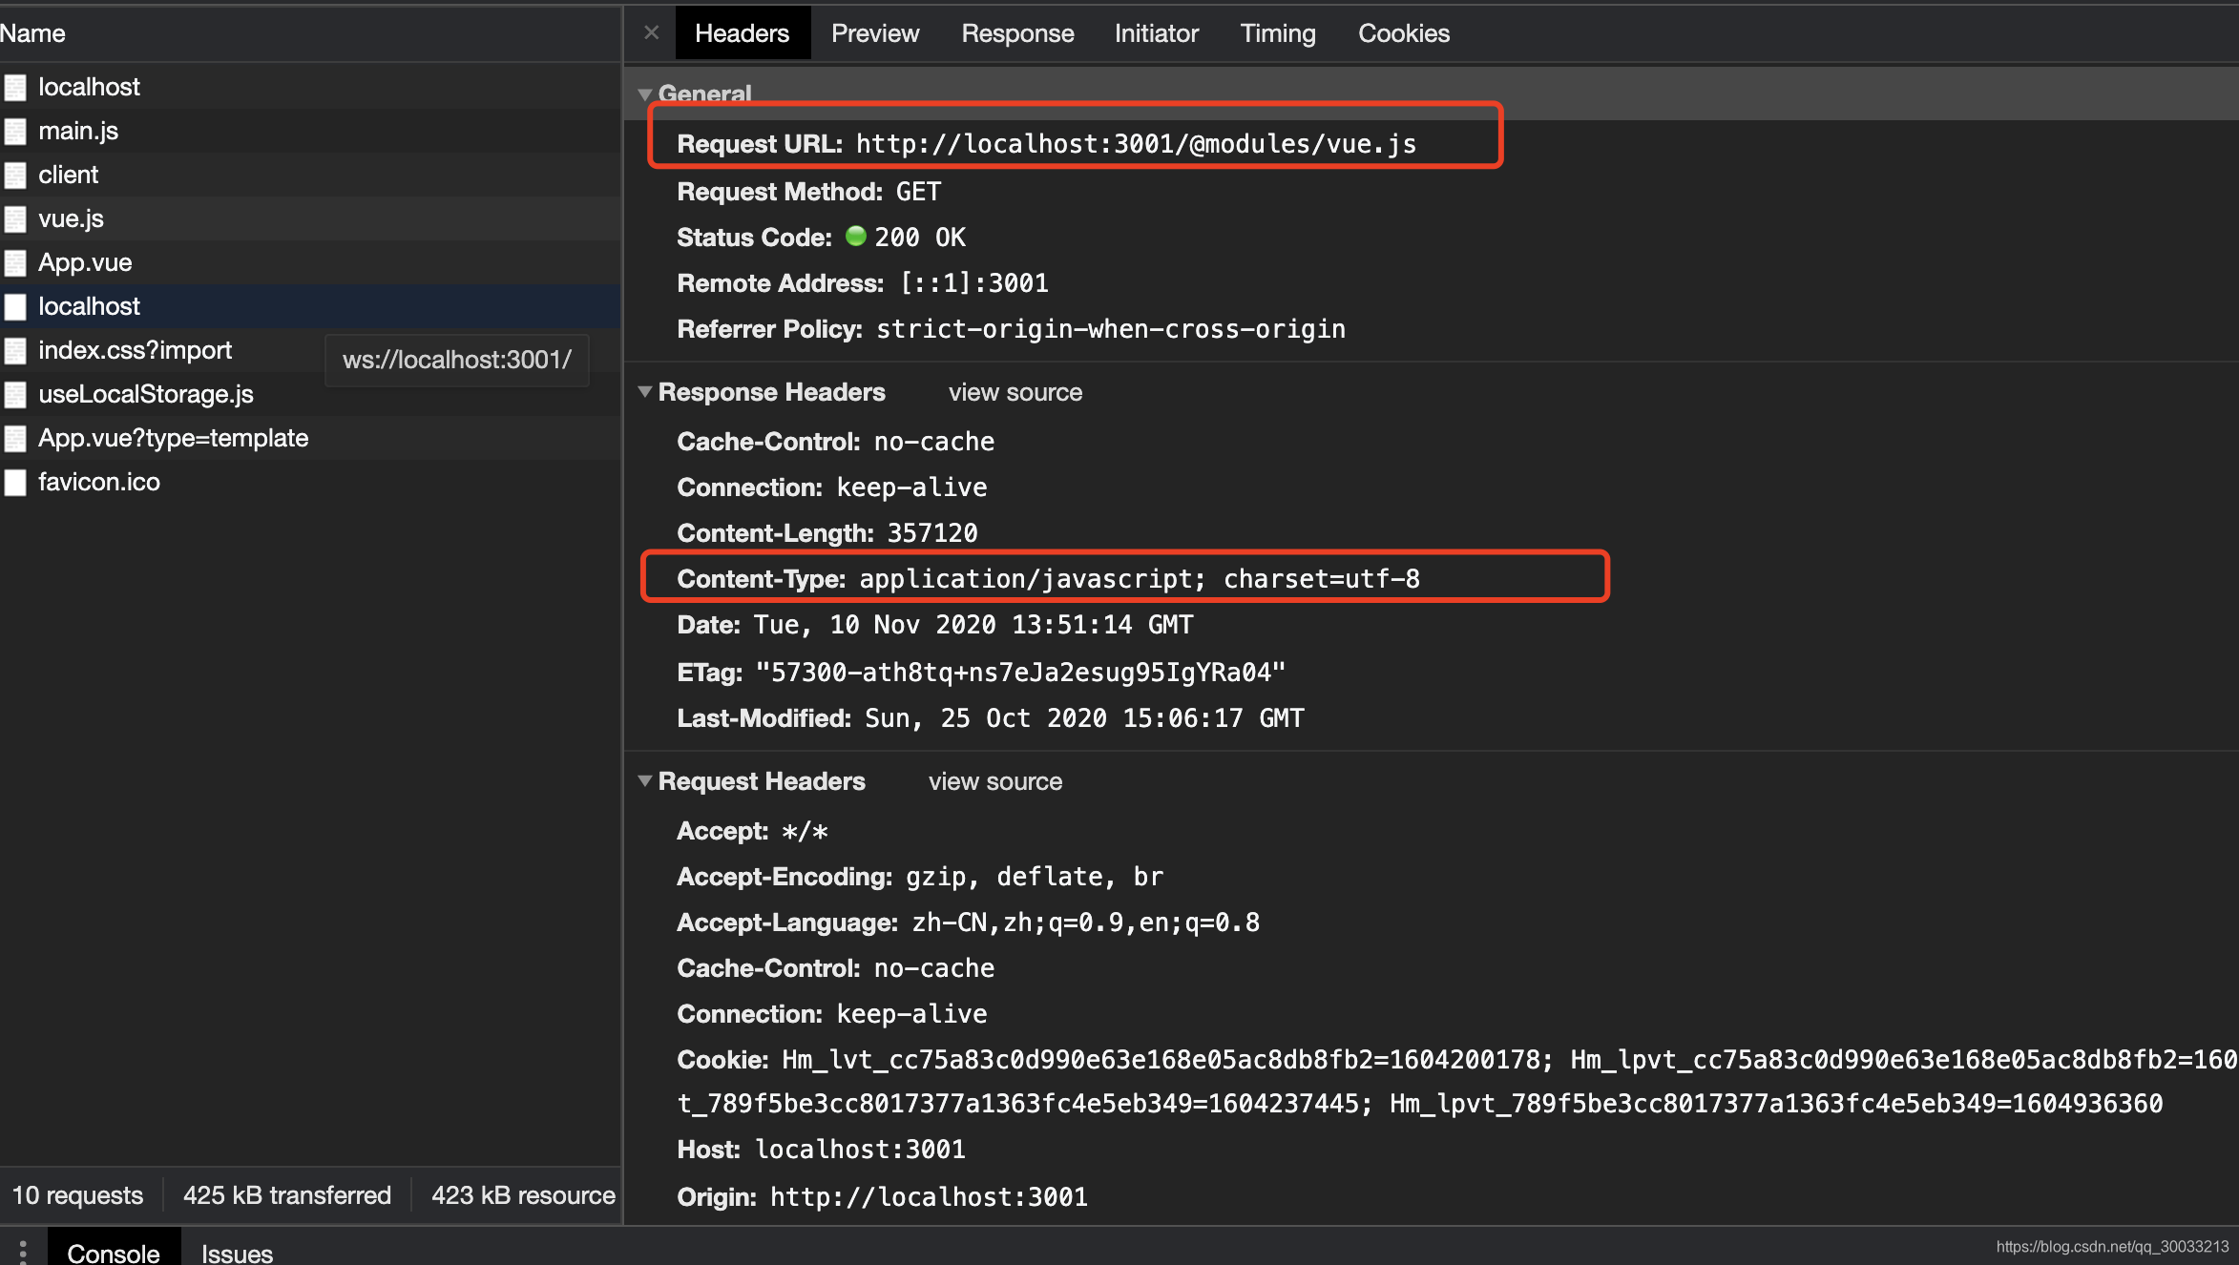Click the document icon beside App.vue
Viewport: 2239px width, 1265px height.
15,262
